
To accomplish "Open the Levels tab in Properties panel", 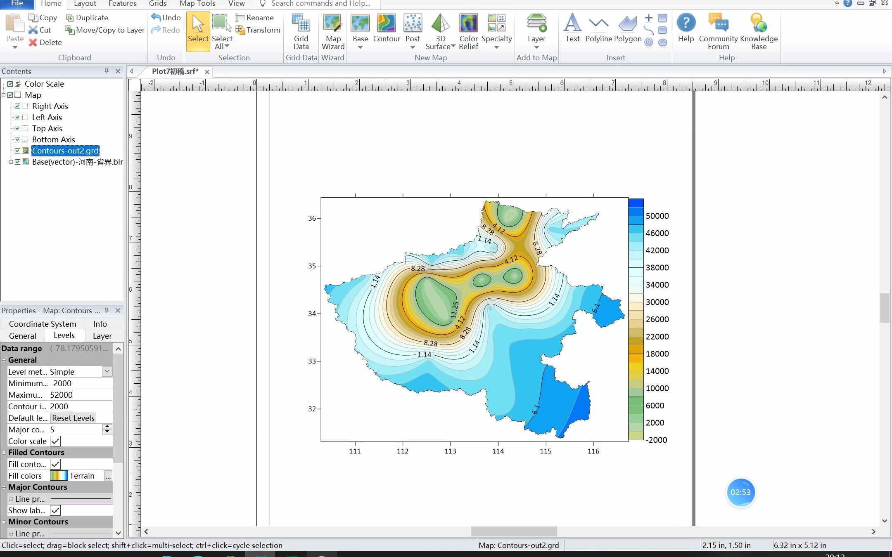I will pos(64,335).
